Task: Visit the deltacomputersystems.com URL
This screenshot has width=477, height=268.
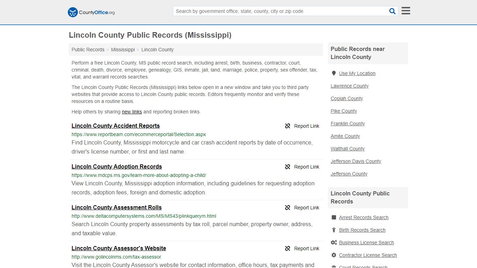Action: [x=144, y=216]
